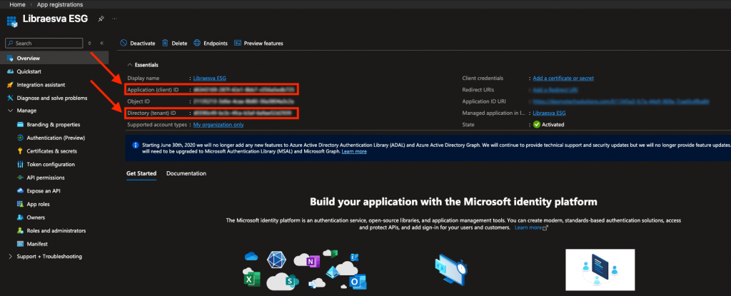Image resolution: width=731 pixels, height=296 pixels.
Task: Click the Roles and administrators icon
Action: tap(20, 231)
